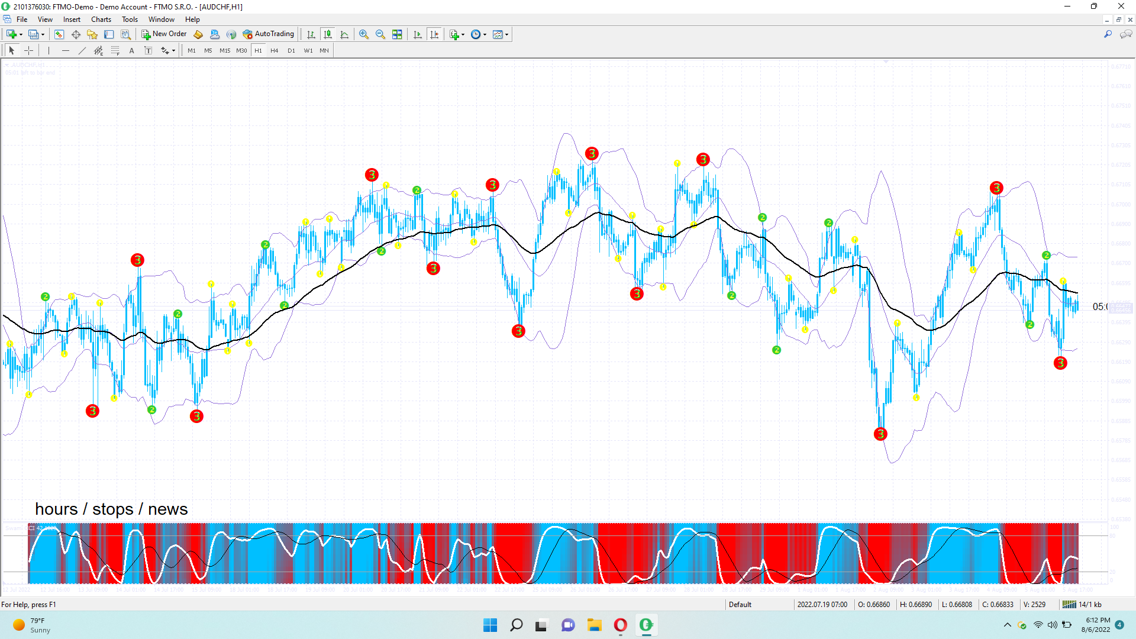
Task: Click the Zoom In chart icon
Action: (x=364, y=34)
